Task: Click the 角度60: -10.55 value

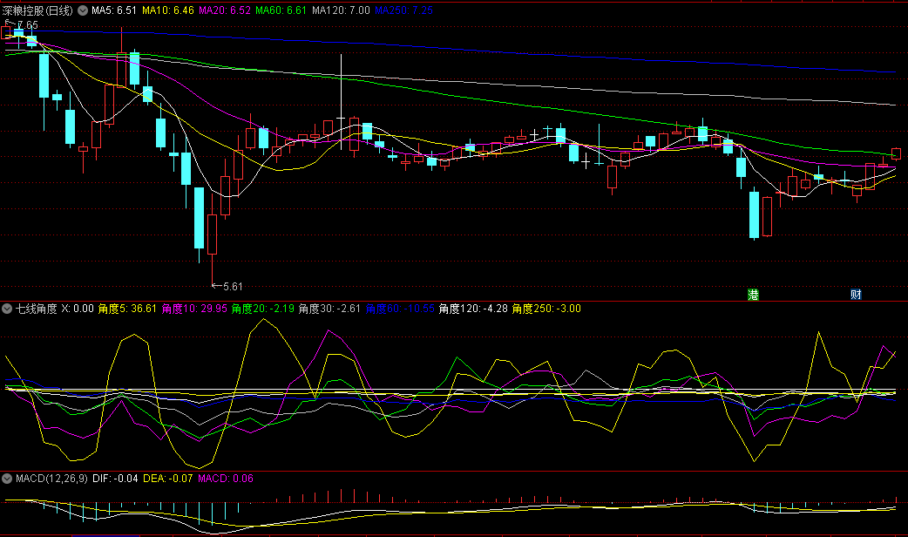Action: point(400,309)
